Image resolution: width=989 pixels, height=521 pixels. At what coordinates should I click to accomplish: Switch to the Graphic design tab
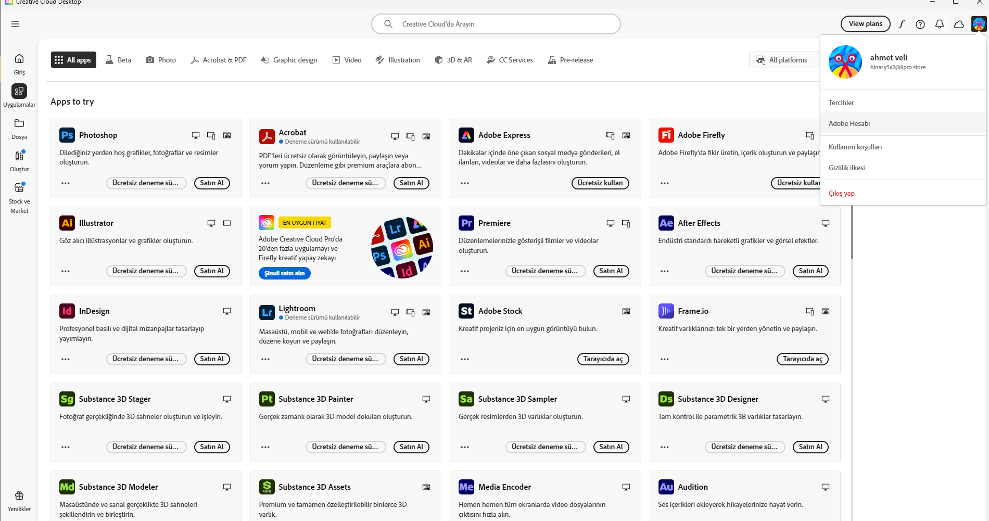[x=289, y=60]
